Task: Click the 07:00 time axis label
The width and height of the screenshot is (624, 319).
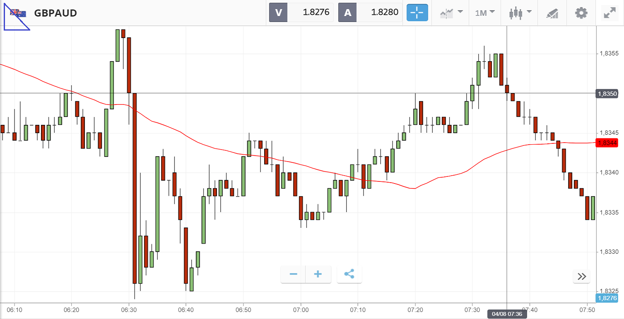Action: tap(301, 309)
